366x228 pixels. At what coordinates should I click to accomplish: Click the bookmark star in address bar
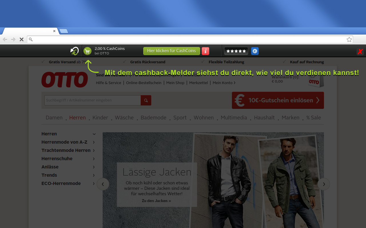pyautogui.click(x=349, y=39)
